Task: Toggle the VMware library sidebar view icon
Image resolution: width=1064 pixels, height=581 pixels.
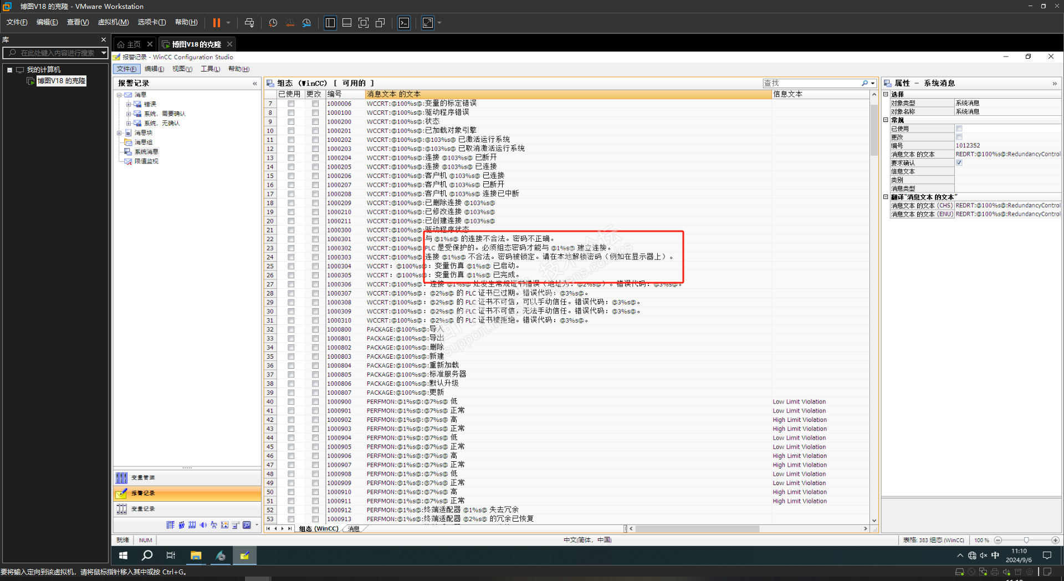Action: click(330, 23)
